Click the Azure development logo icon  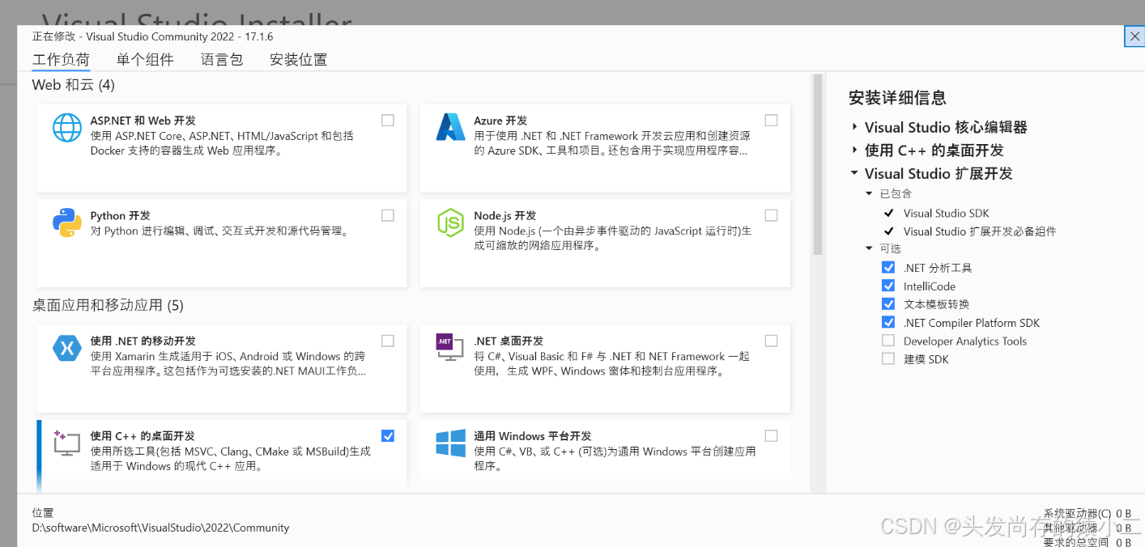(x=450, y=128)
